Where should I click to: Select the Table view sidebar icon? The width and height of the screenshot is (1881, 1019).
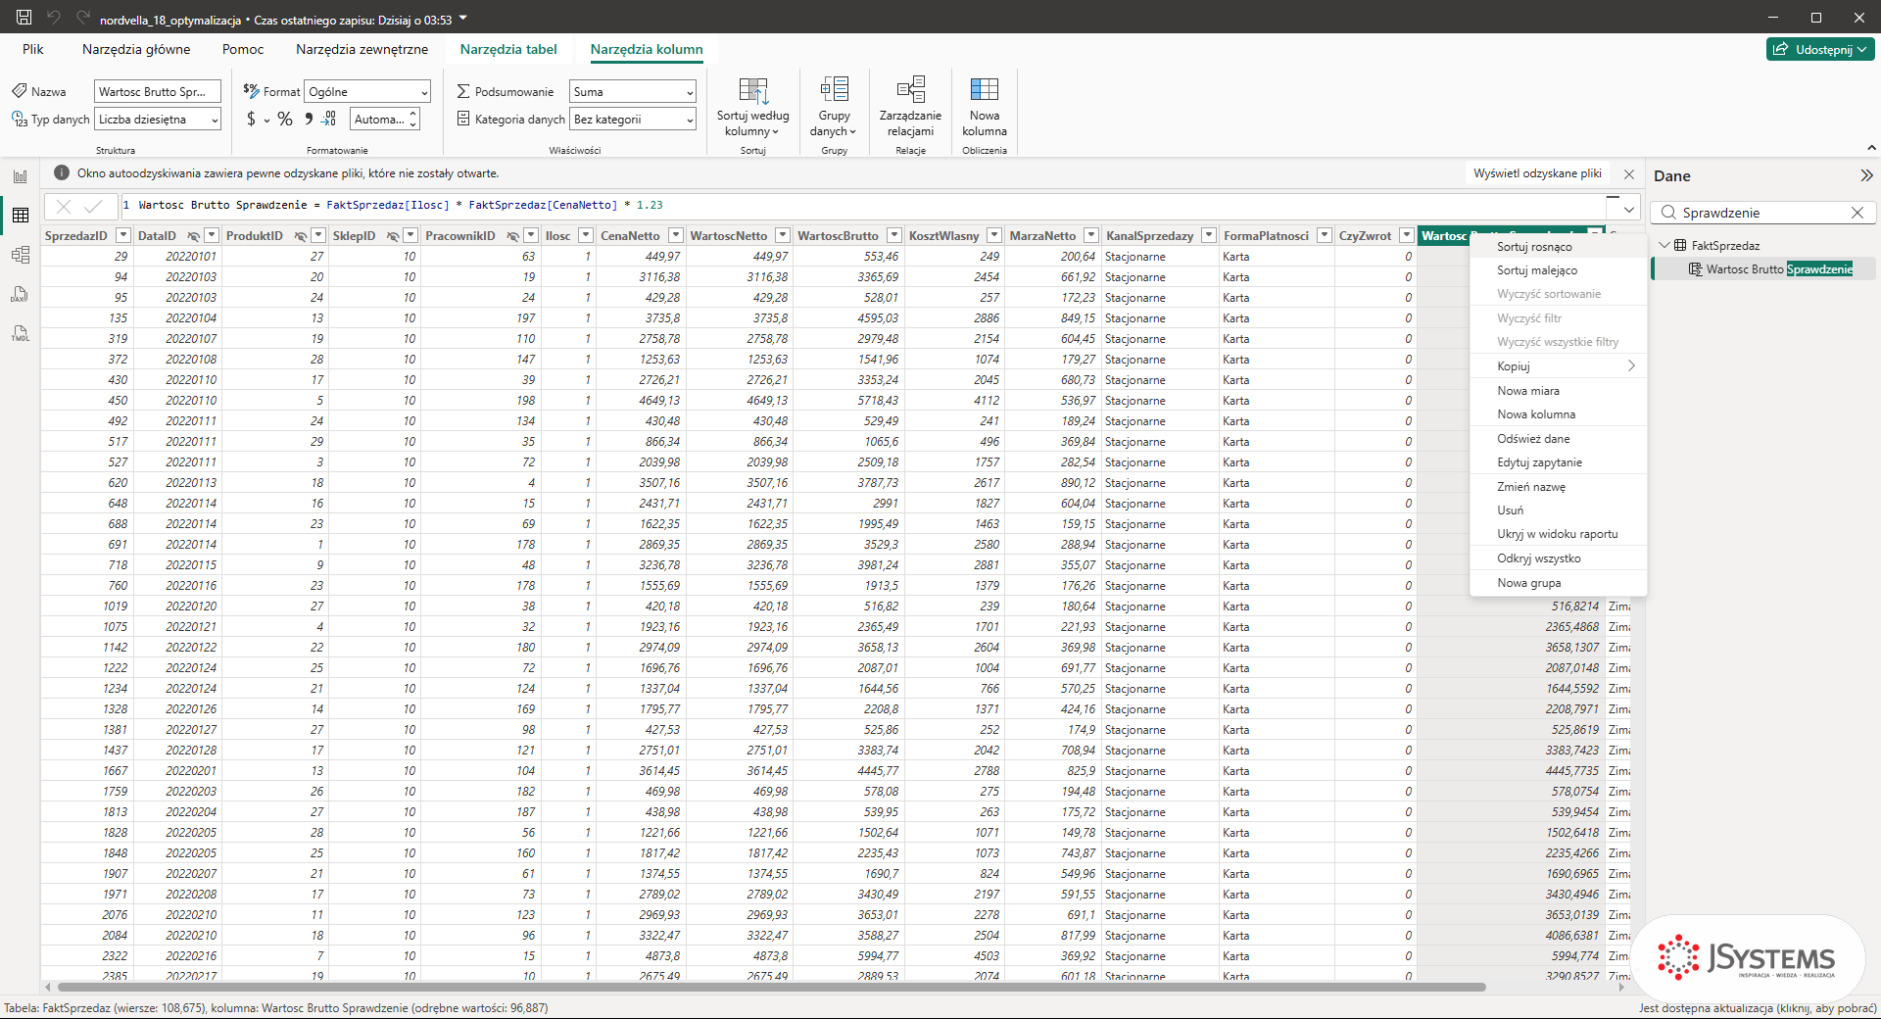pos(21,216)
